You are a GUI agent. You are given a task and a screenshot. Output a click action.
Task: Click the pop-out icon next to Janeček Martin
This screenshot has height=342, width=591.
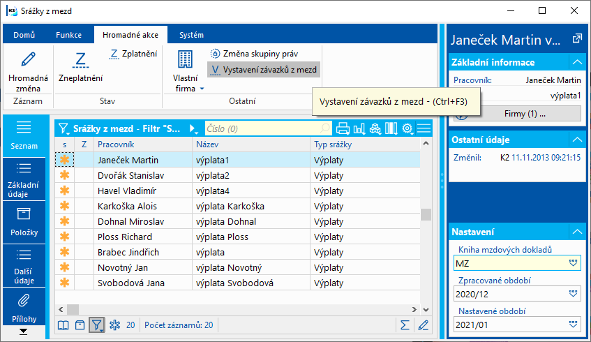(x=576, y=40)
